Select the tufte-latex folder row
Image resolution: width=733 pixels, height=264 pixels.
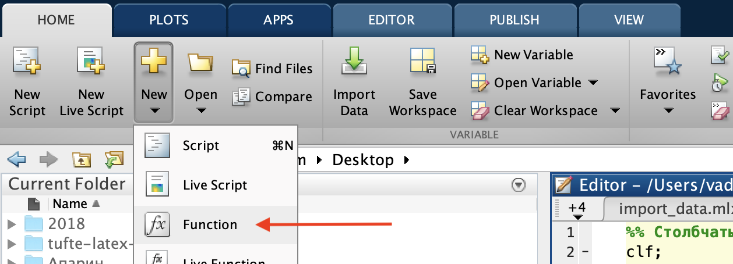tap(67, 244)
